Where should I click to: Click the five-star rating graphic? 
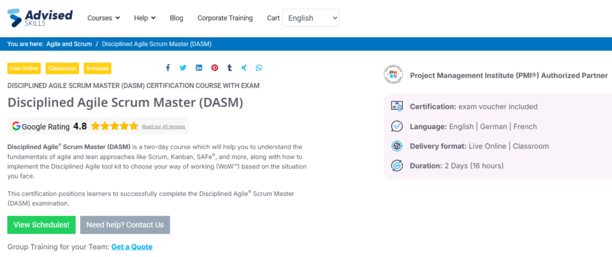tap(114, 126)
